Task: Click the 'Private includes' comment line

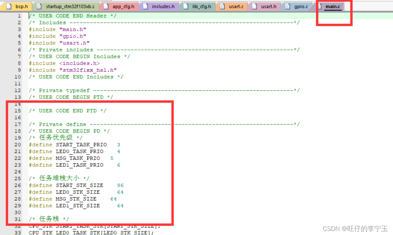Action: tap(164, 50)
